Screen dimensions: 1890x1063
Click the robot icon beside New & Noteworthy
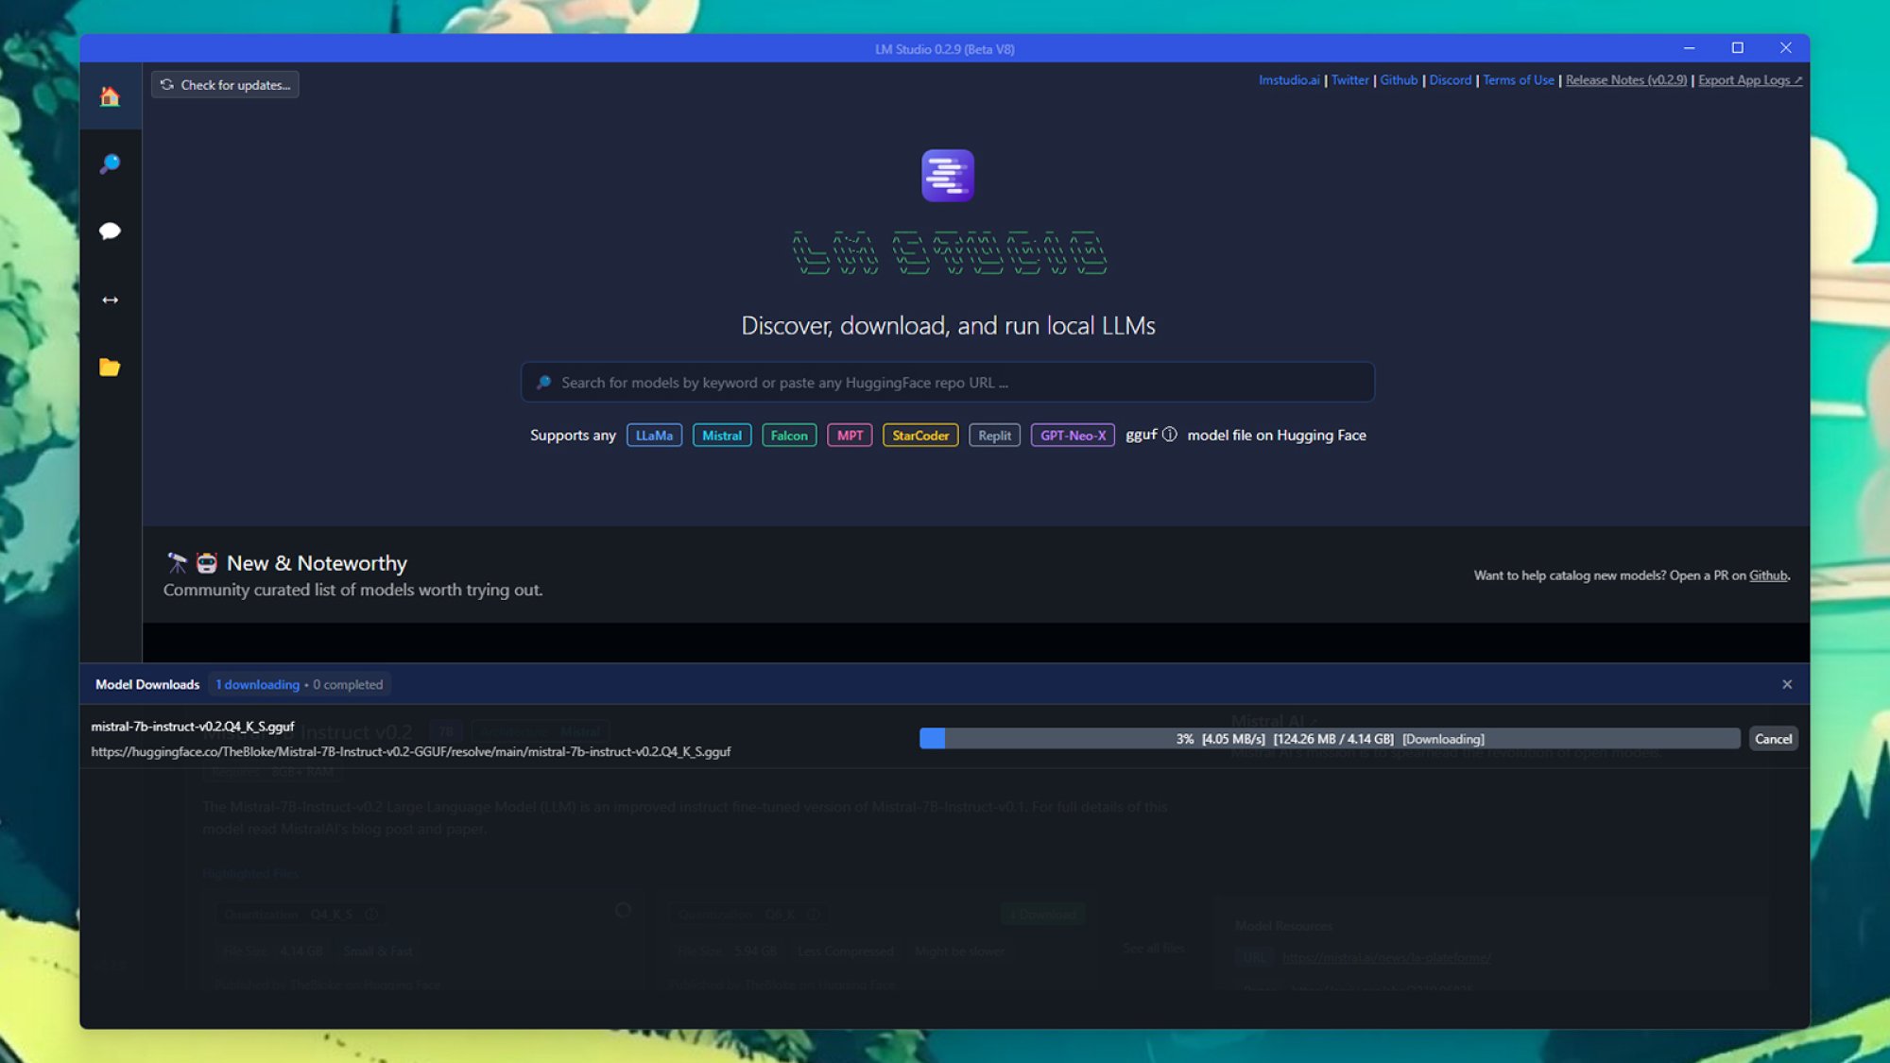point(207,563)
